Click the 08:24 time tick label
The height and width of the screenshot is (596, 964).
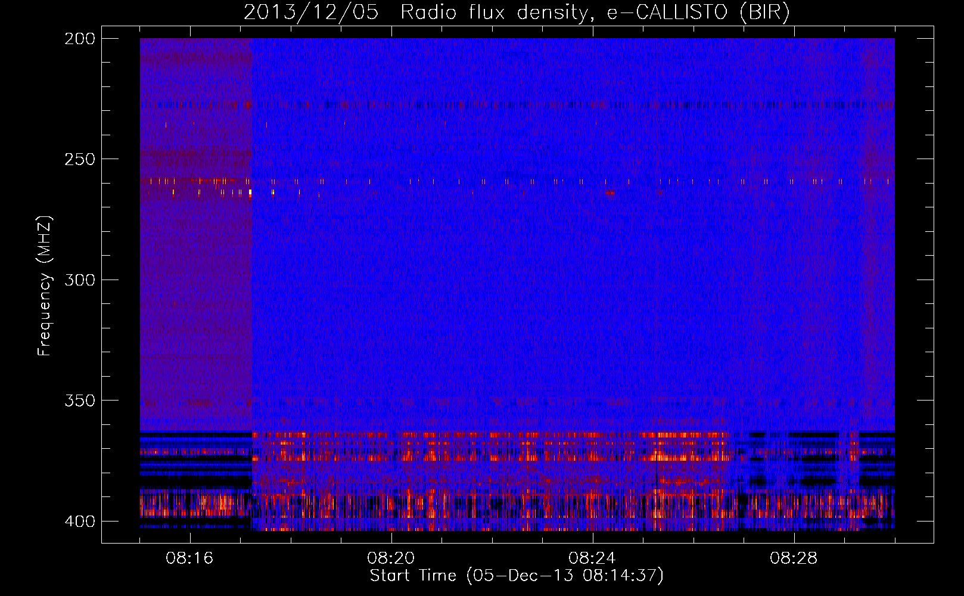pyautogui.click(x=592, y=558)
